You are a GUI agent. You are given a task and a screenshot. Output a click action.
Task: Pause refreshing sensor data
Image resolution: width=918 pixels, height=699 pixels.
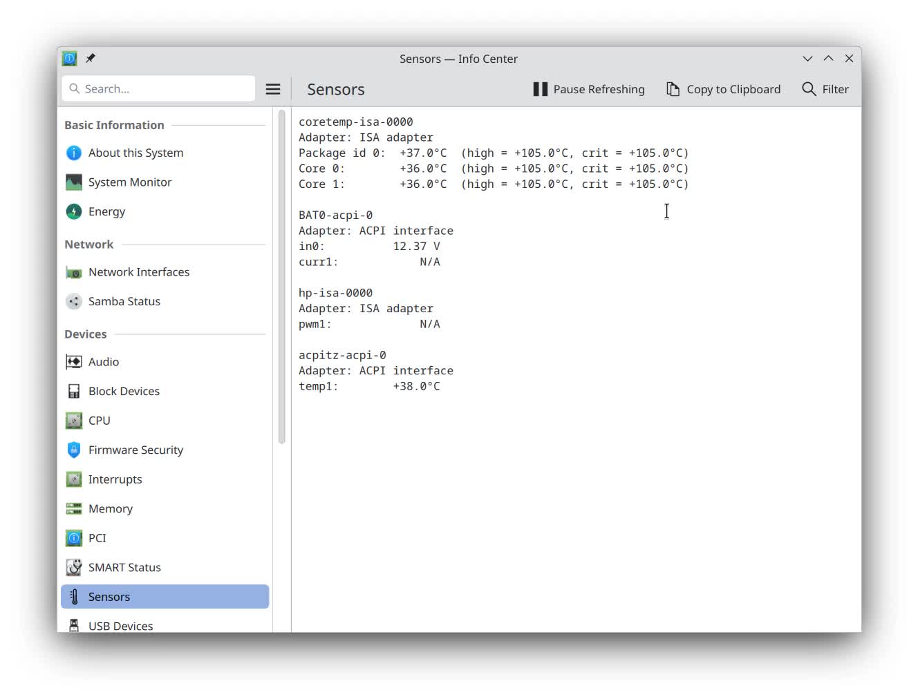tap(589, 89)
